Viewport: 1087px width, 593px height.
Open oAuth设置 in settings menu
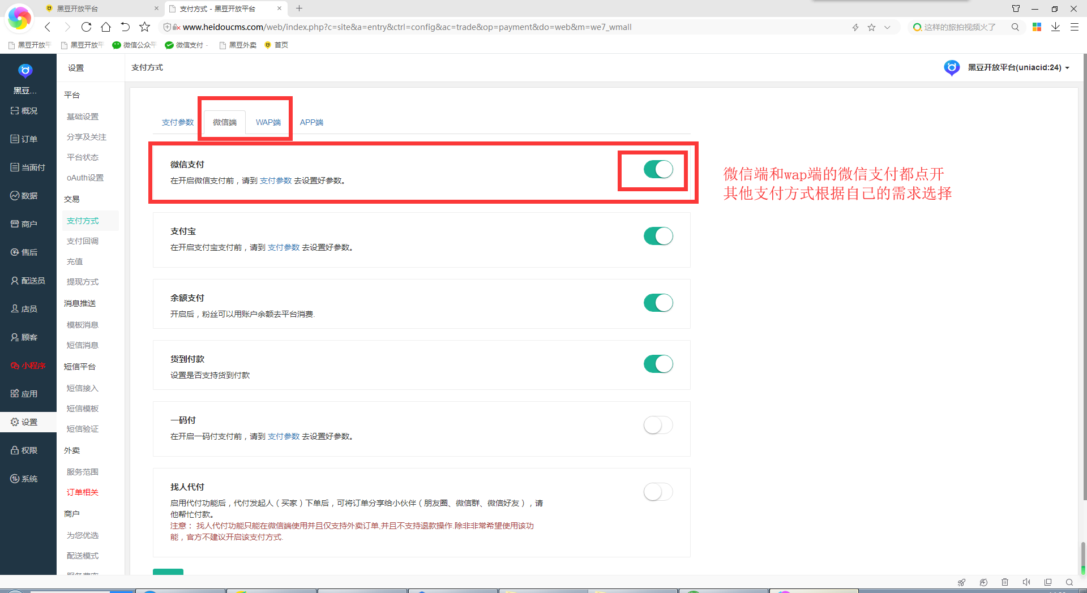85,178
